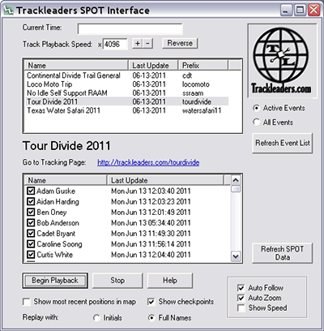Uncheck the Cadet Bryant checkbox

click(31, 234)
